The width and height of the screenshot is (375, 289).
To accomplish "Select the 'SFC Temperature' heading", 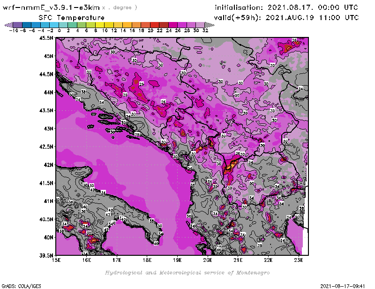I will [72, 18].
